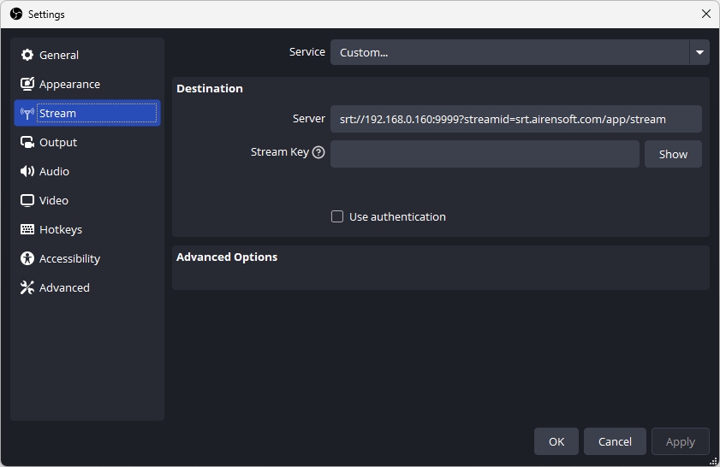Screen dimensions: 720x467
Task: Click the Appearance icon in sidebar
Action: pyautogui.click(x=27, y=84)
